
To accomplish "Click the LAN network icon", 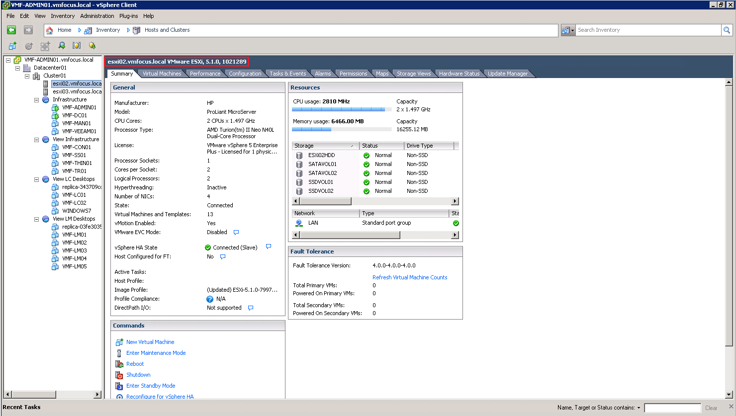I will coord(299,223).
